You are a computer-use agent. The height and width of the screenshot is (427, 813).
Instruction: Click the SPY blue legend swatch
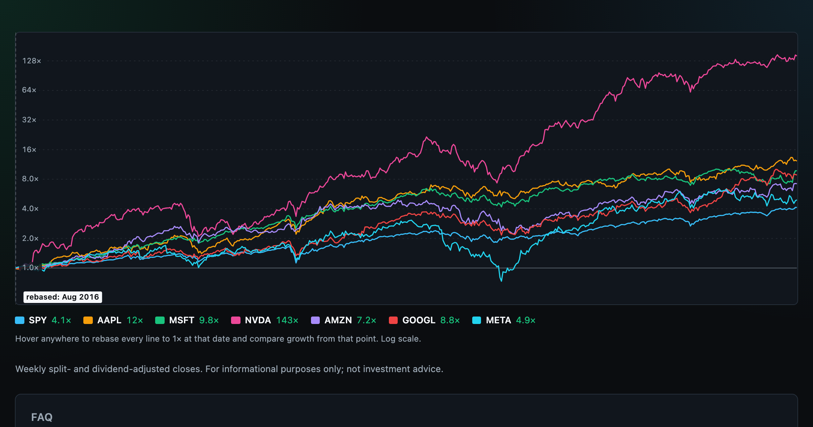pos(20,320)
